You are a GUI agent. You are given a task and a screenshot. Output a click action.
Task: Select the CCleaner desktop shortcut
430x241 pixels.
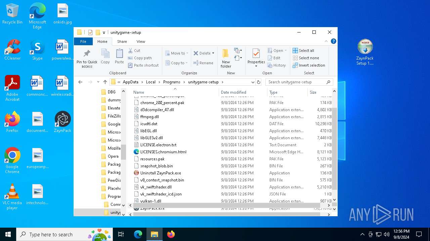pos(12,50)
